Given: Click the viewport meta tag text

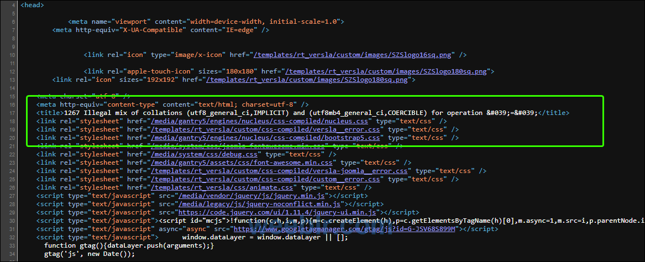Looking at the screenshot, I should [x=206, y=22].
